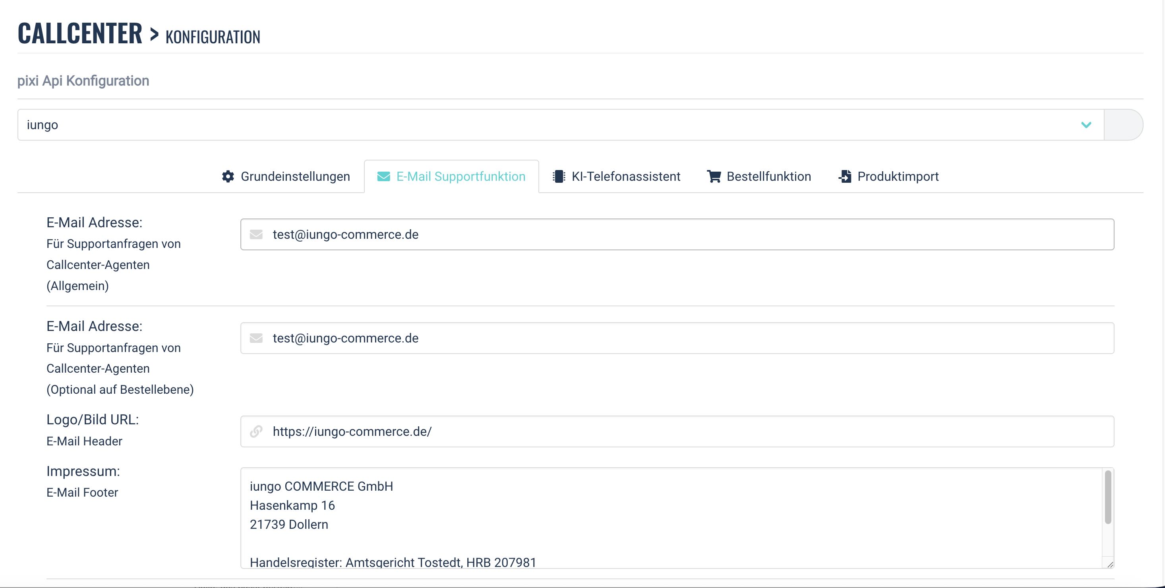Switch to the Grundeinstellungen tab
1165x588 pixels.
coord(295,176)
